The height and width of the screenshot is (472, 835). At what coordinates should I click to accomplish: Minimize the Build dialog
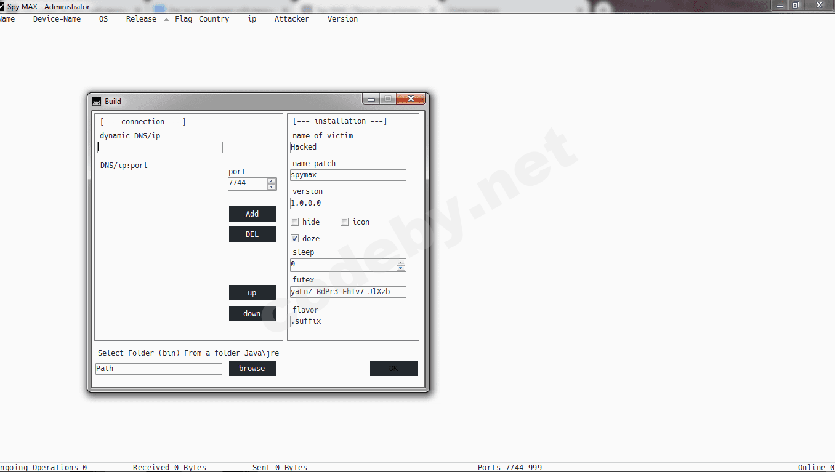371,98
